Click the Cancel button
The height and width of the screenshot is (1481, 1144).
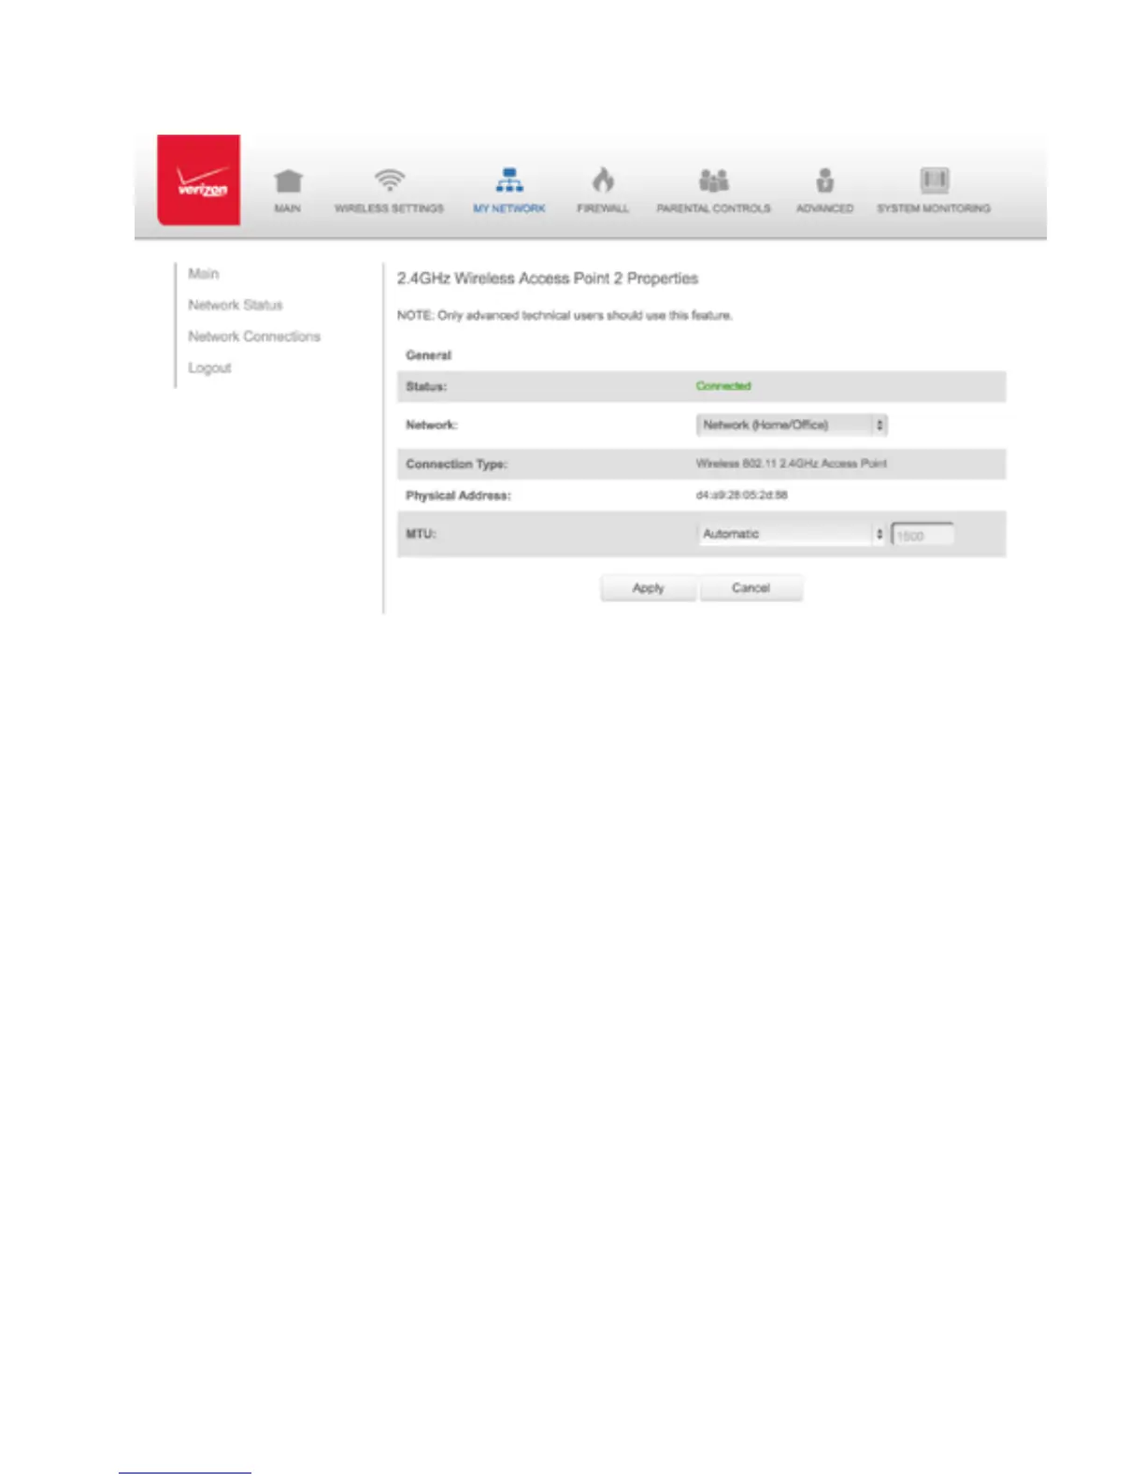click(751, 588)
